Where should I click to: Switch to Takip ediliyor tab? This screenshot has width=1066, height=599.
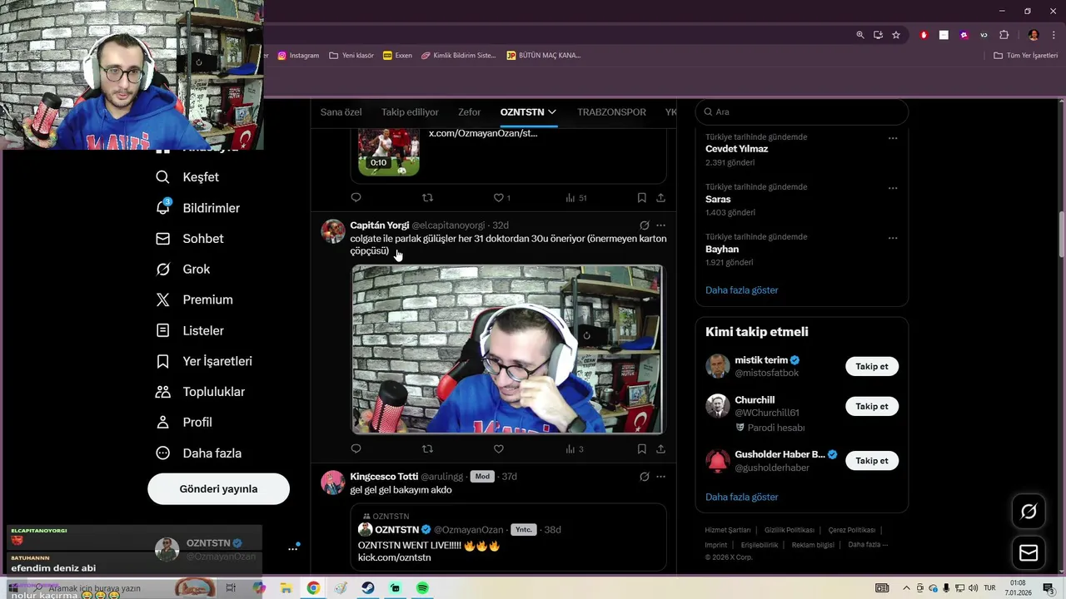pyautogui.click(x=410, y=112)
